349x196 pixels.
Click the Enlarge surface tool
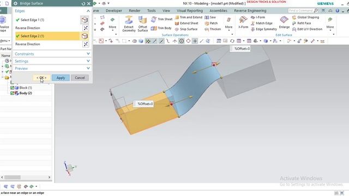284,22
